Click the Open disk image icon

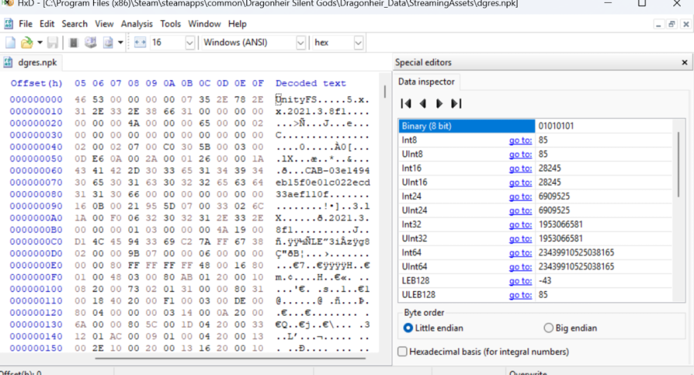pos(108,42)
